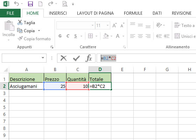Click Copia formato button
The width and height of the screenshot is (196, 140).
pos(34,38)
